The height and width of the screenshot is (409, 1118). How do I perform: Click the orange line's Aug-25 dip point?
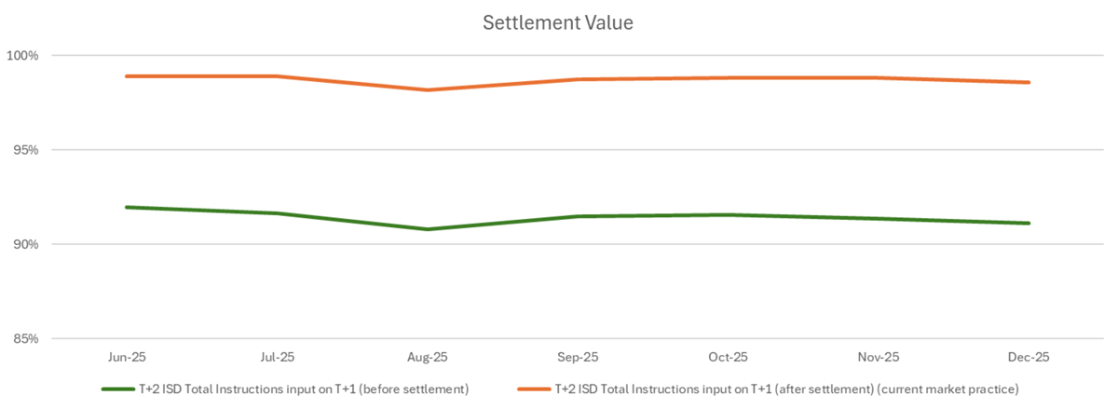click(x=428, y=90)
